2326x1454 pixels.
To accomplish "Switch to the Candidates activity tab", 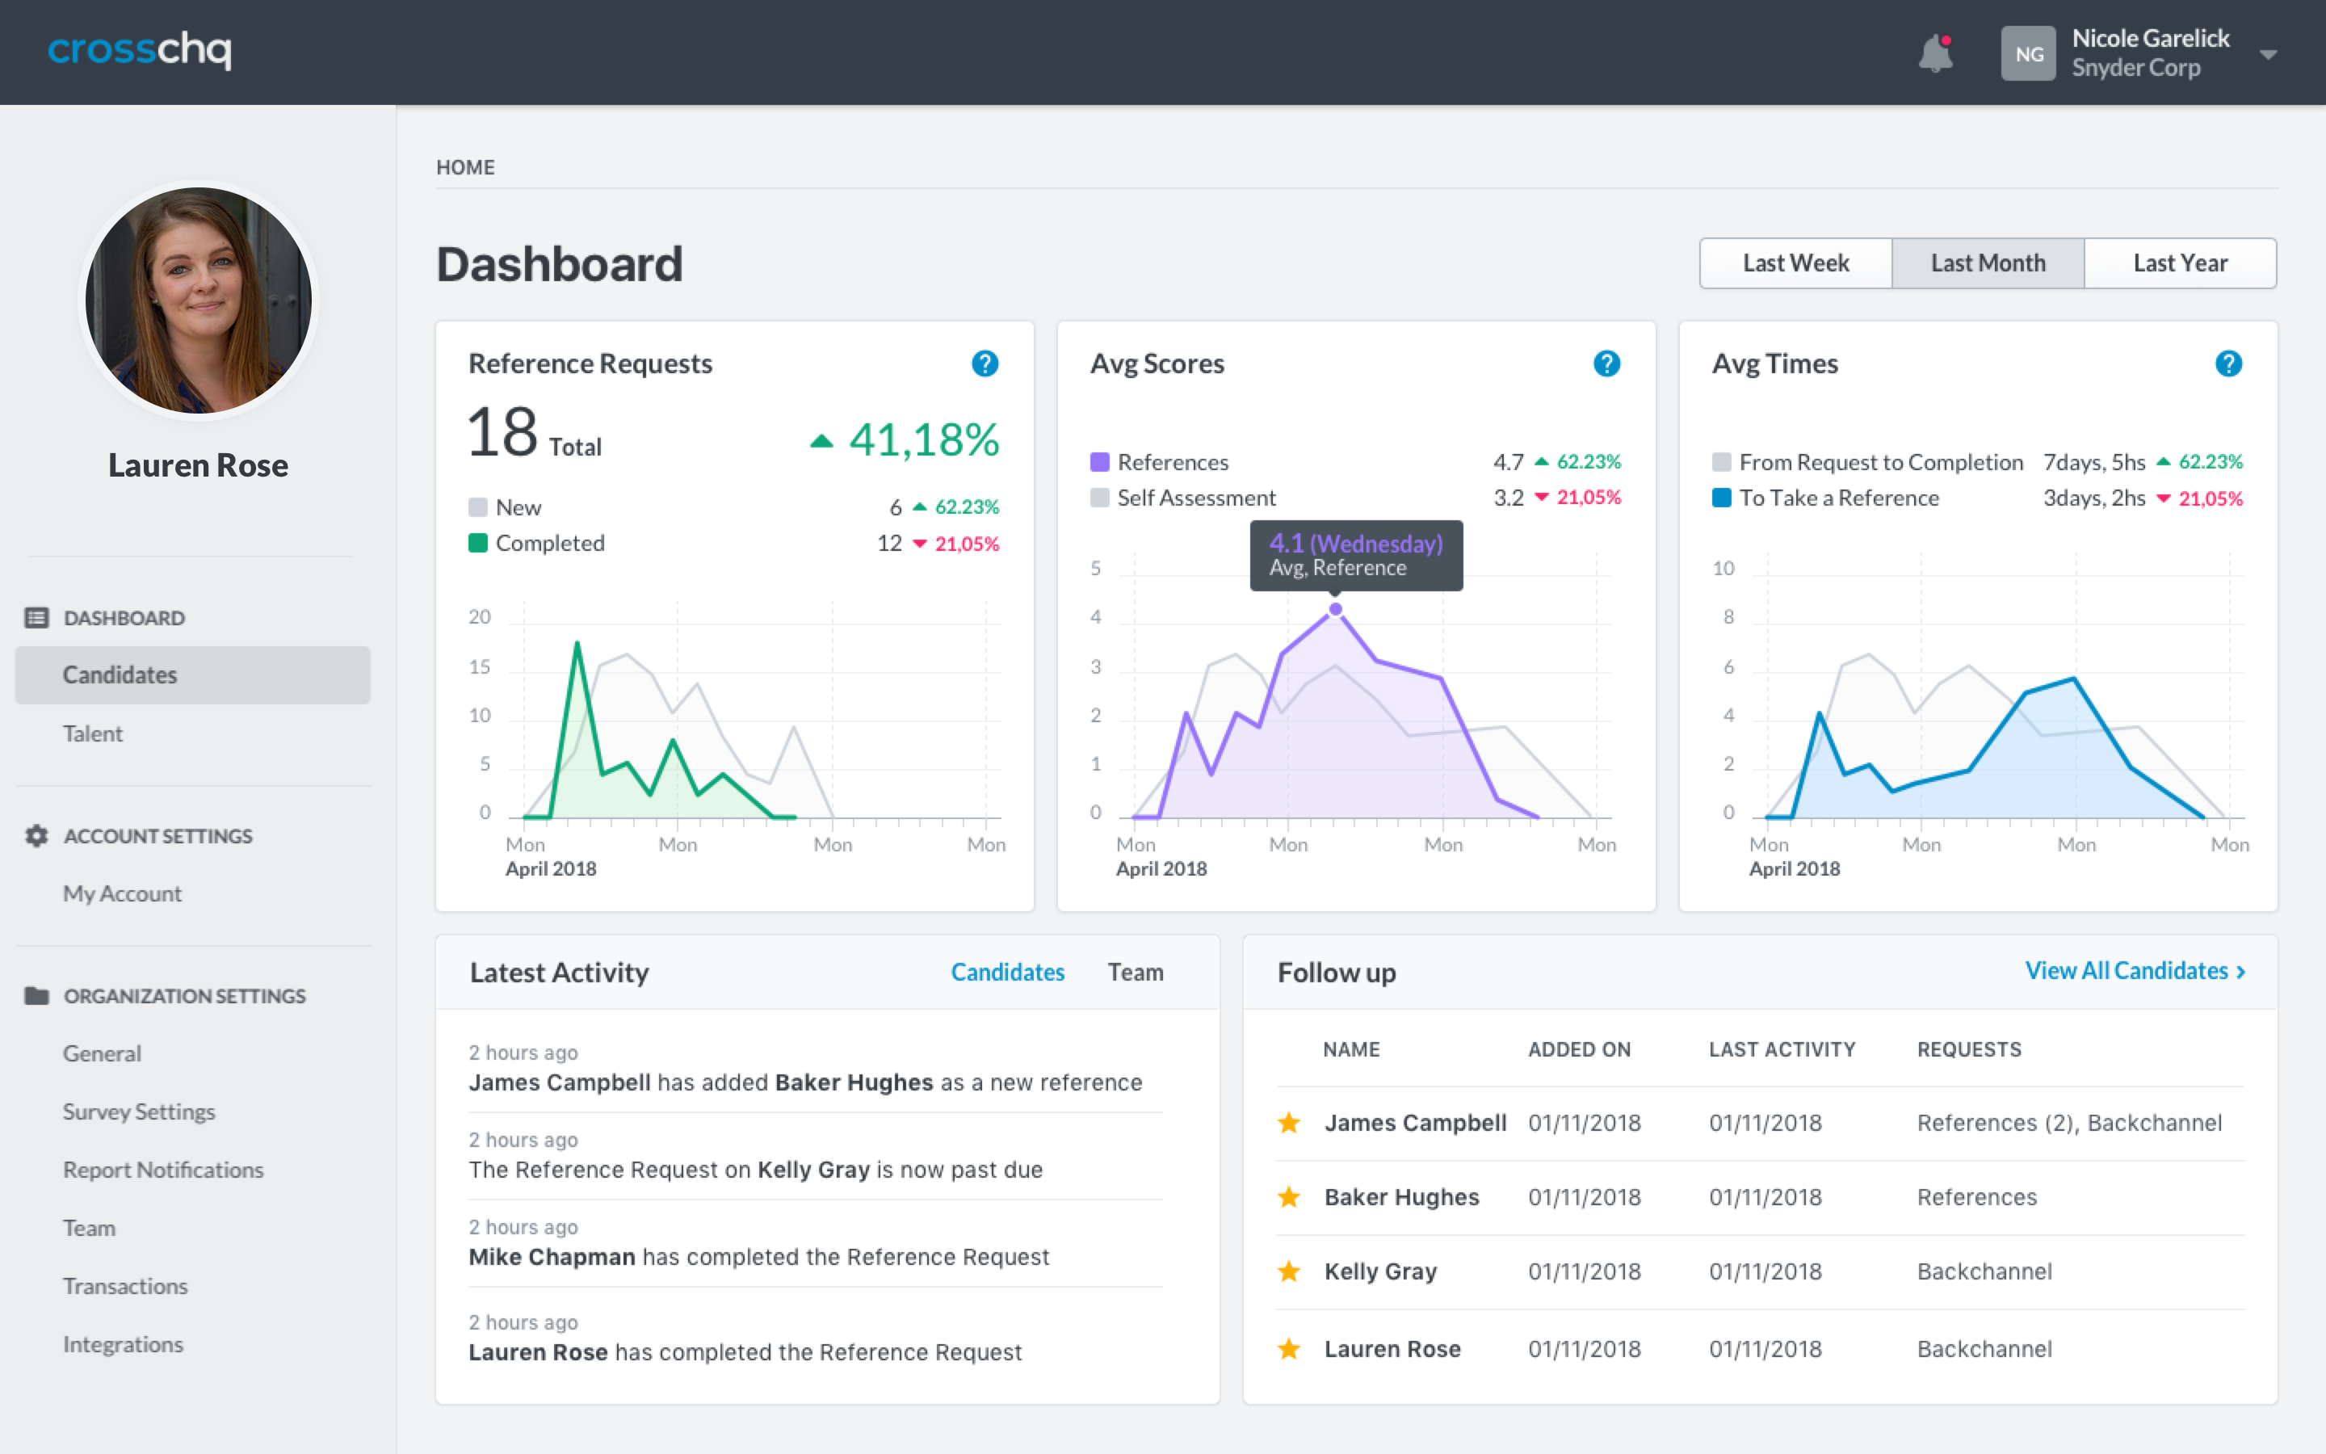I will coord(1007,973).
